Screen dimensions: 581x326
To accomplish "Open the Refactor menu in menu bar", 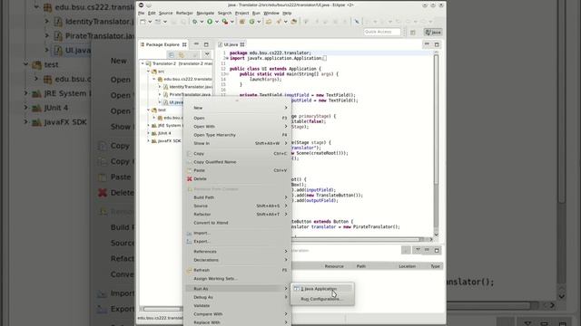I will (x=184, y=13).
